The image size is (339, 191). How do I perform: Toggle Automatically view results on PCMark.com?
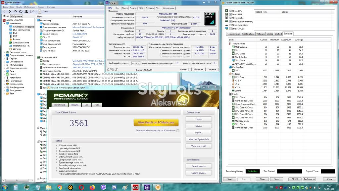[x=178, y=131]
